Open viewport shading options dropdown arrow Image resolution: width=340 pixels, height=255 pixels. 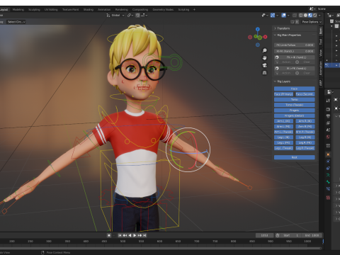click(x=319, y=16)
